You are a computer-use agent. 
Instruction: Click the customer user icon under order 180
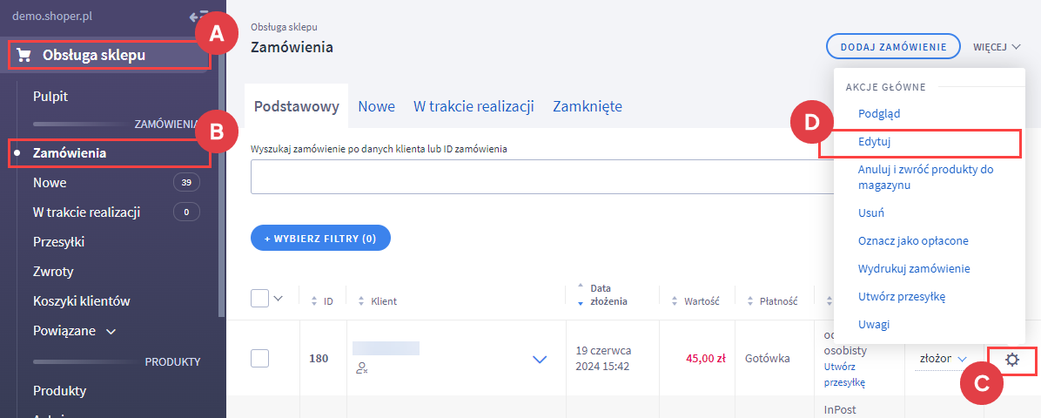click(362, 368)
